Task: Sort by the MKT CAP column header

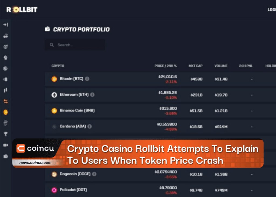Action: pos(195,66)
